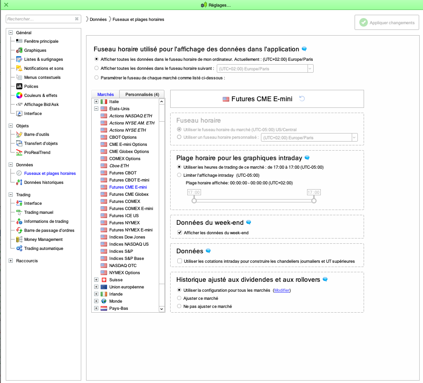Expand the Suisse market node
This screenshot has width=423, height=383.
[x=96, y=280]
